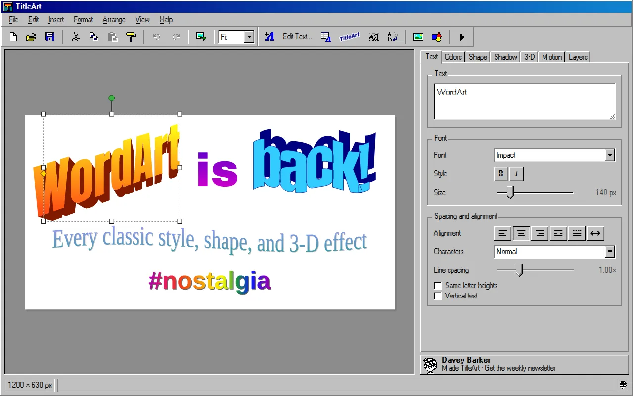
Task: Toggle Bold style button
Action: tap(500, 174)
